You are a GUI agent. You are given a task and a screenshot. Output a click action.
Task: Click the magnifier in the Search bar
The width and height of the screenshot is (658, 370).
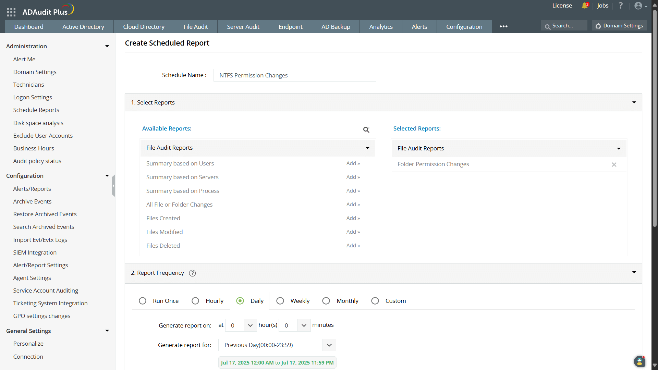(x=547, y=25)
